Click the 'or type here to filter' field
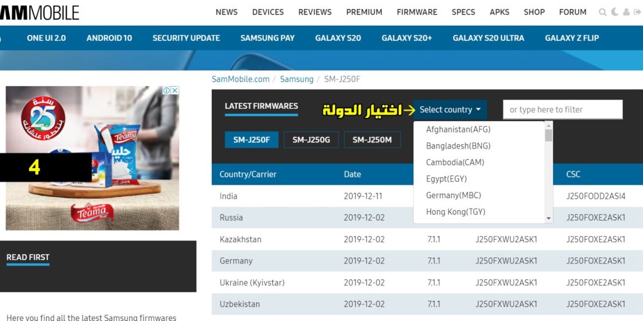Viewport: 643px width, 321px height. coord(563,109)
